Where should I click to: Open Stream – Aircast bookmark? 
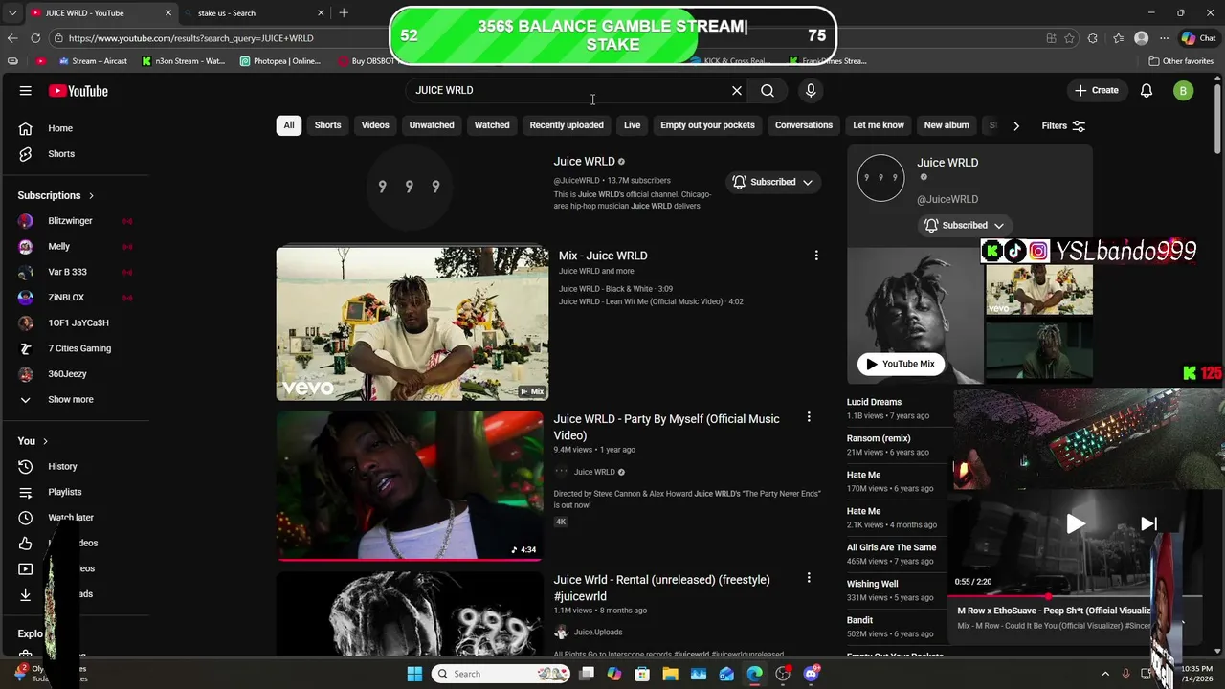tap(93, 61)
